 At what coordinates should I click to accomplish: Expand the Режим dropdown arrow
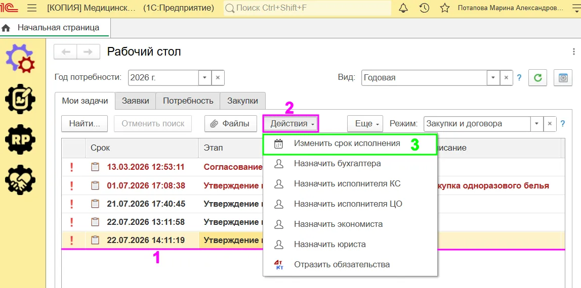pyautogui.click(x=536, y=124)
